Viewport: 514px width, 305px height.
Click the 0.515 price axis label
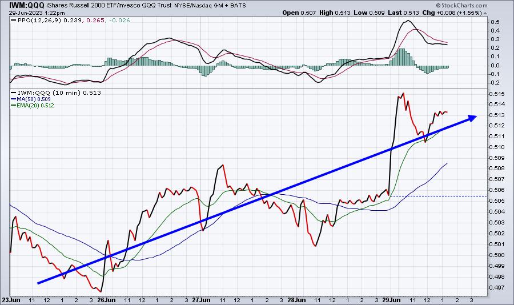pos(496,94)
